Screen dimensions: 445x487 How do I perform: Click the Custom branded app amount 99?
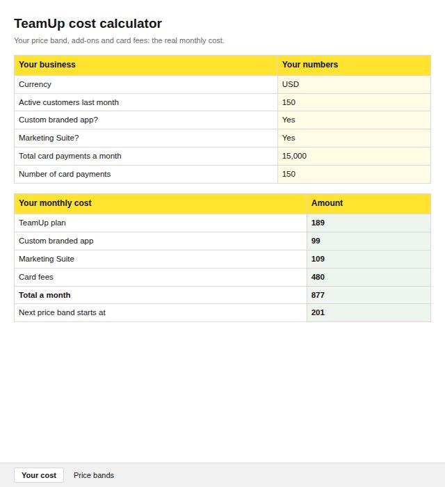click(369, 241)
